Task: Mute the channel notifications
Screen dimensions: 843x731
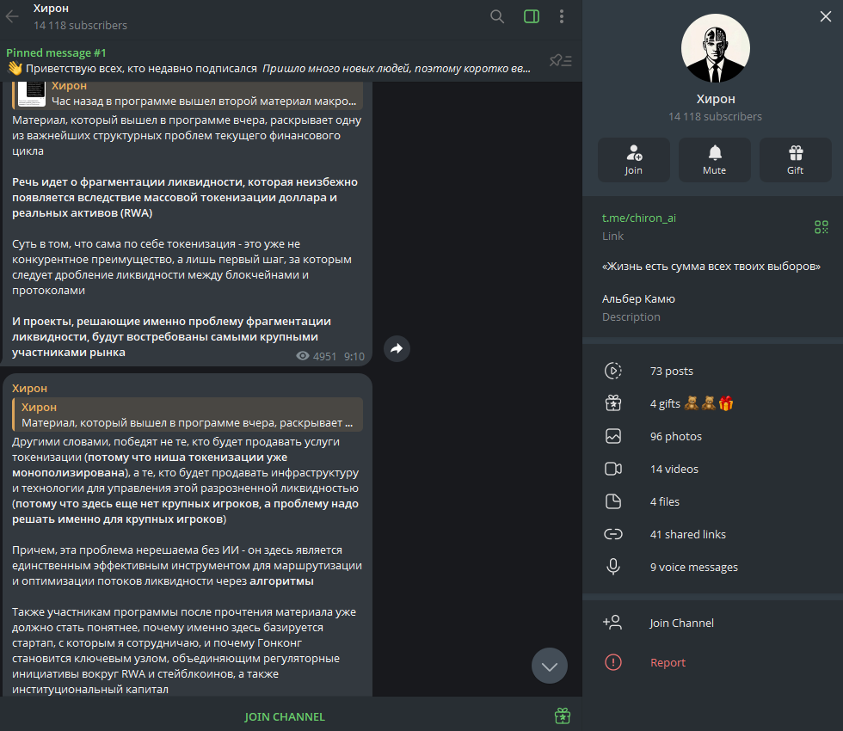Action: 715,160
